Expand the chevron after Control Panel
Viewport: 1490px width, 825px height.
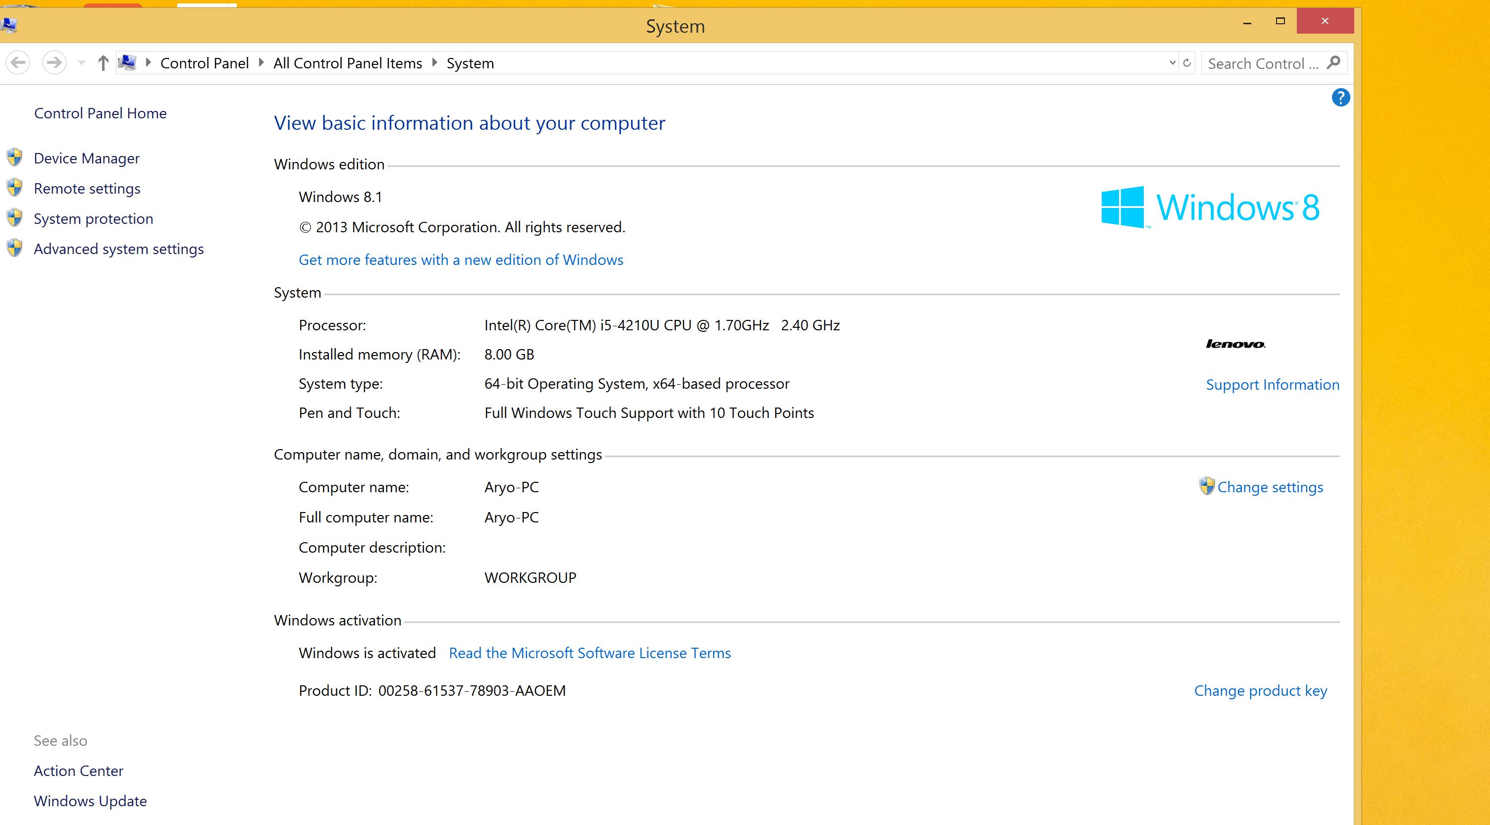pos(261,62)
